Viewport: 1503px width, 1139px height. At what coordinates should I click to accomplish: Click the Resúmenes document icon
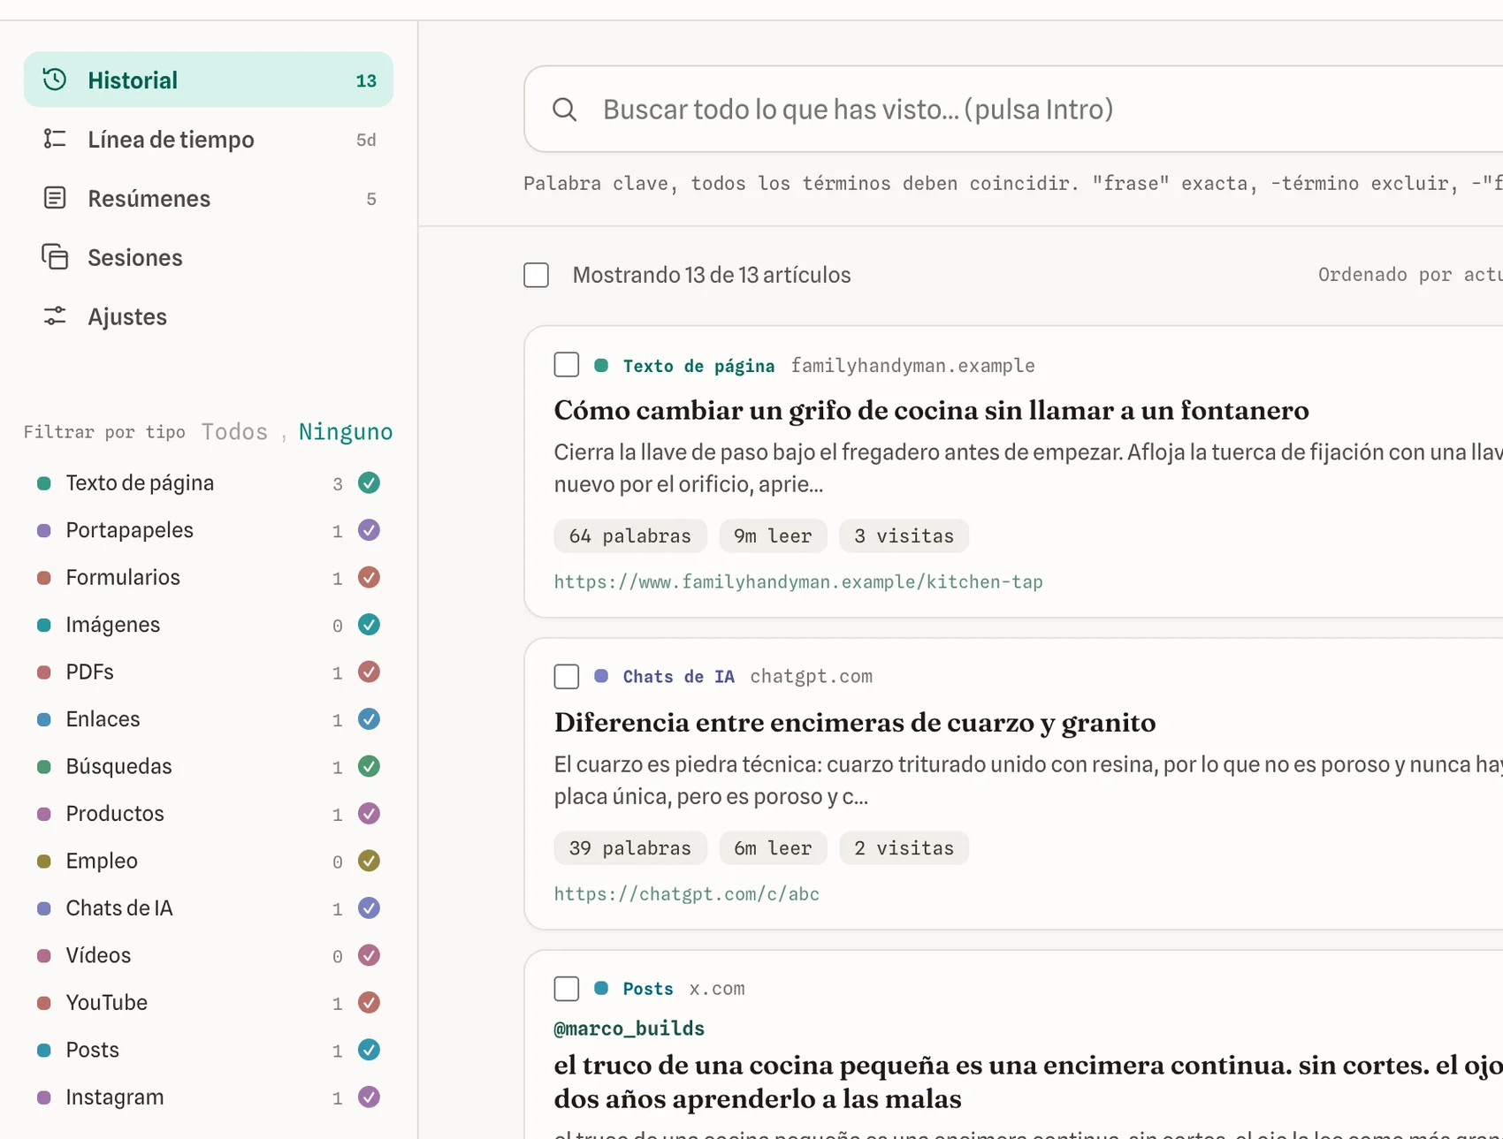[55, 198]
